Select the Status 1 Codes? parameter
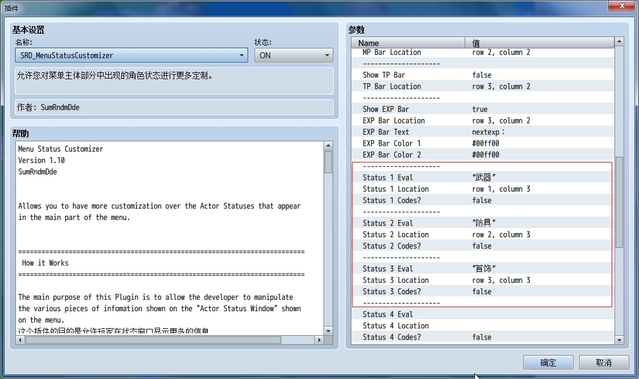The width and height of the screenshot is (639, 379). pyautogui.click(x=483, y=200)
